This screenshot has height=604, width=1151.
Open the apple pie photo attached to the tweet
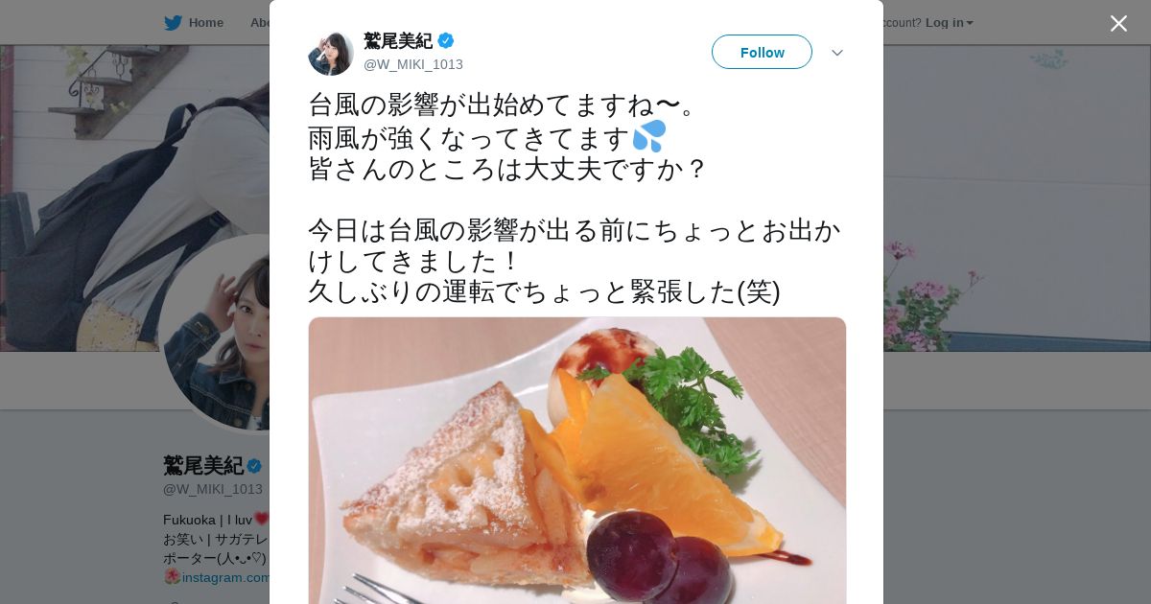[577, 460]
